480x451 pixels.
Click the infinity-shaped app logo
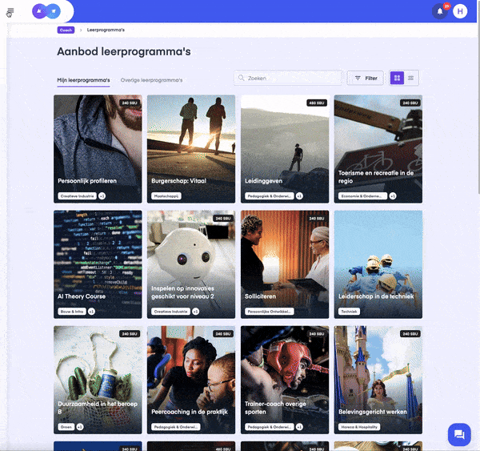pos(46,11)
